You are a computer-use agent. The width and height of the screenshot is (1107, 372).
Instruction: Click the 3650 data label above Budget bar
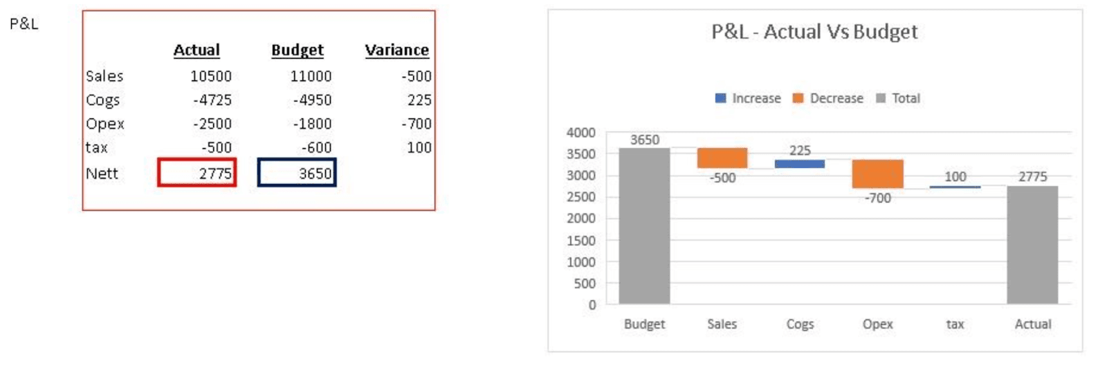[644, 140]
